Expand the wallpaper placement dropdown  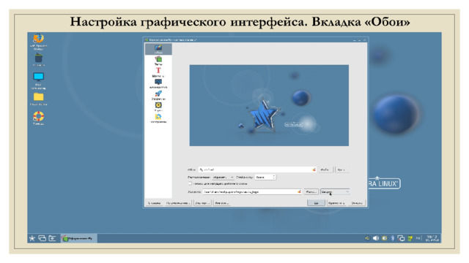click(223, 177)
